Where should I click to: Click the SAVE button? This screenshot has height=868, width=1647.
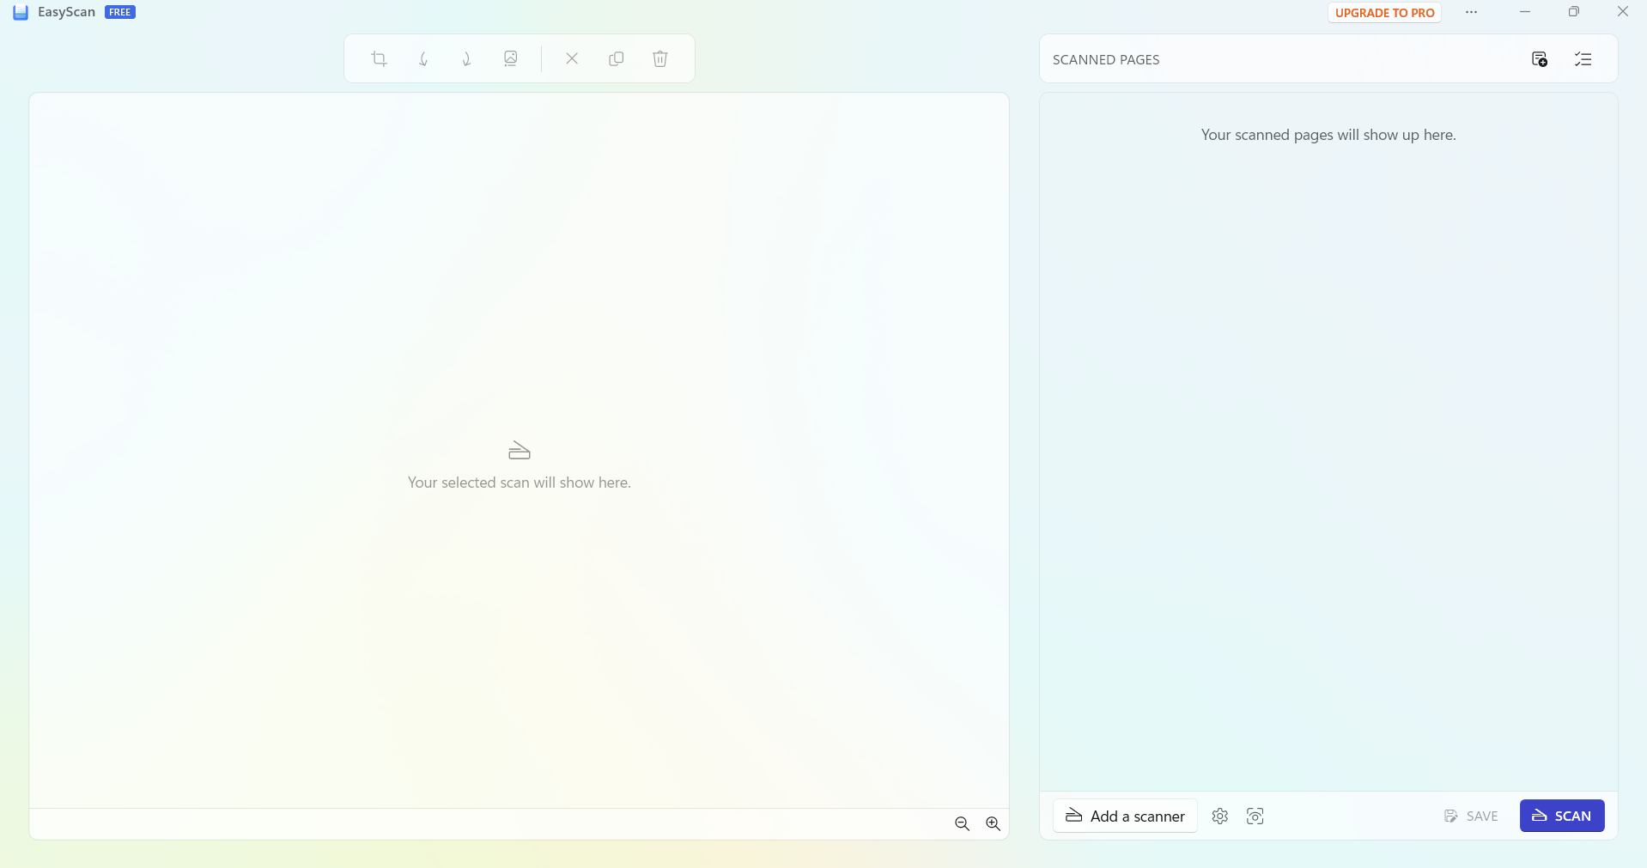[1471, 816]
